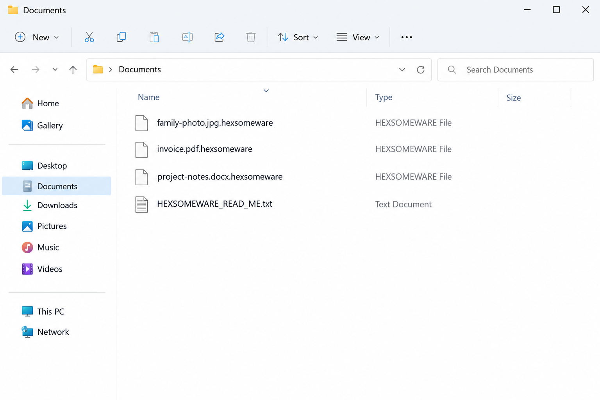Click Documents breadcrumb in address bar
Viewport: 600px width, 400px height.
(140, 70)
